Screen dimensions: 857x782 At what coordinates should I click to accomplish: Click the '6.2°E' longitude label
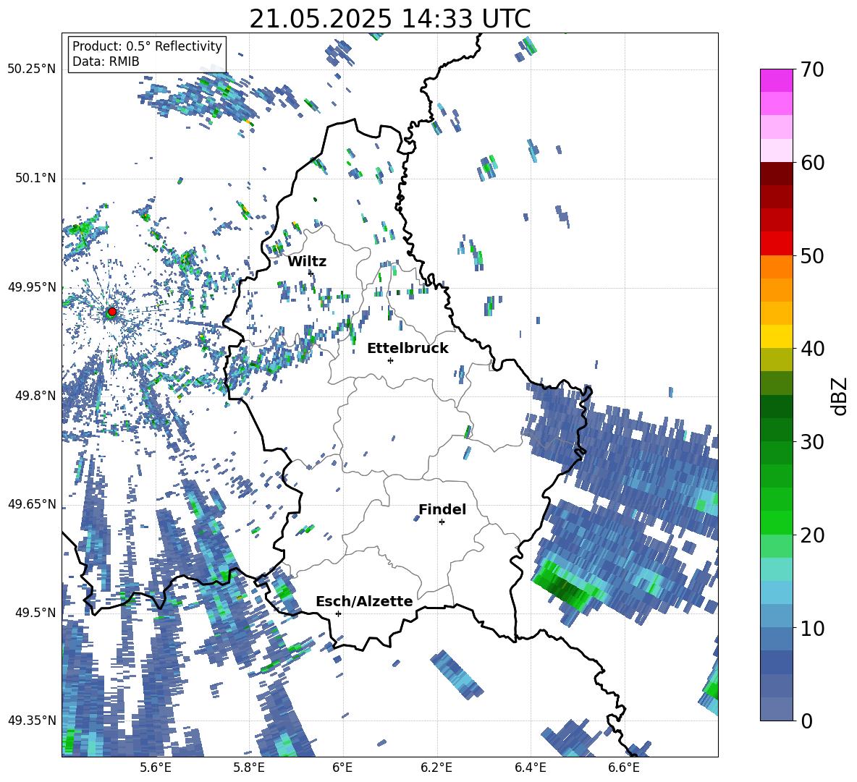pyautogui.click(x=436, y=768)
